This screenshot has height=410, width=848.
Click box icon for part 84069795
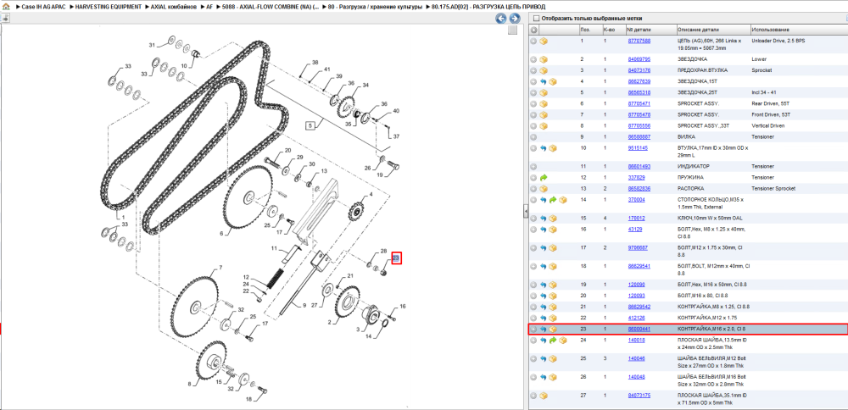544,59
